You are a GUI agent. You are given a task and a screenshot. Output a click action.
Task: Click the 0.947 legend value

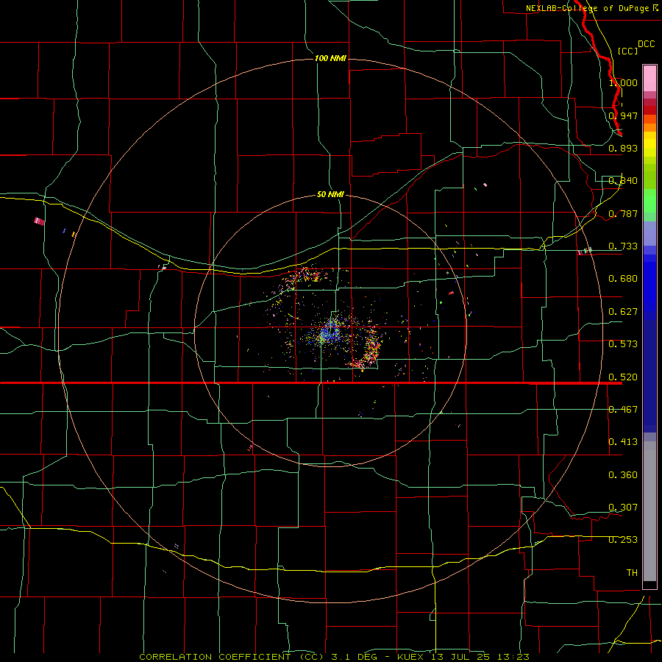click(x=623, y=115)
